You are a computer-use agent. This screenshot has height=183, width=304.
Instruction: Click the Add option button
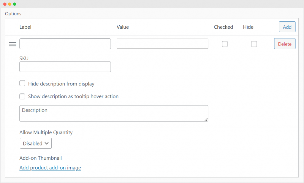[287, 27]
